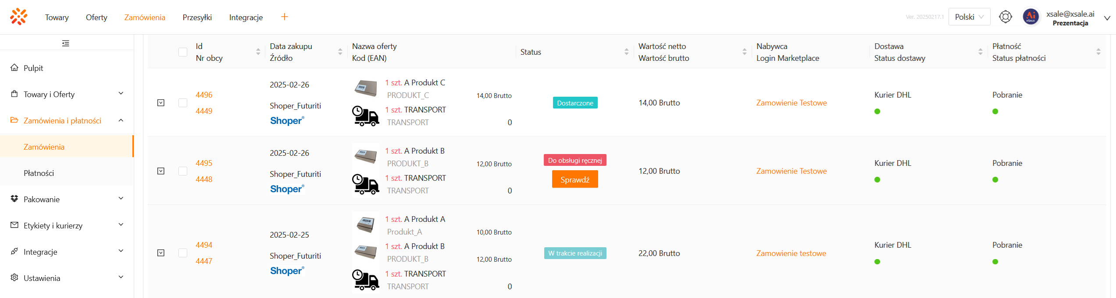Image resolution: width=1116 pixels, height=298 pixels.
Task: Open the Polski language dropdown
Action: [969, 17]
